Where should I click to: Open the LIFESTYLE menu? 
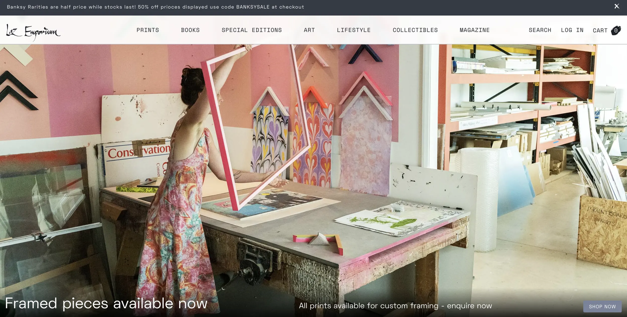(354, 30)
